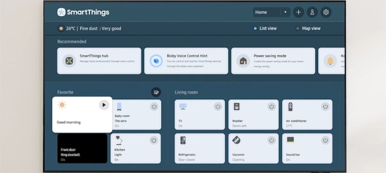Image resolution: width=386 pixels, height=173 pixels.
Task: Click the Fine dust : Very good text
Action: pyautogui.click(x=101, y=28)
